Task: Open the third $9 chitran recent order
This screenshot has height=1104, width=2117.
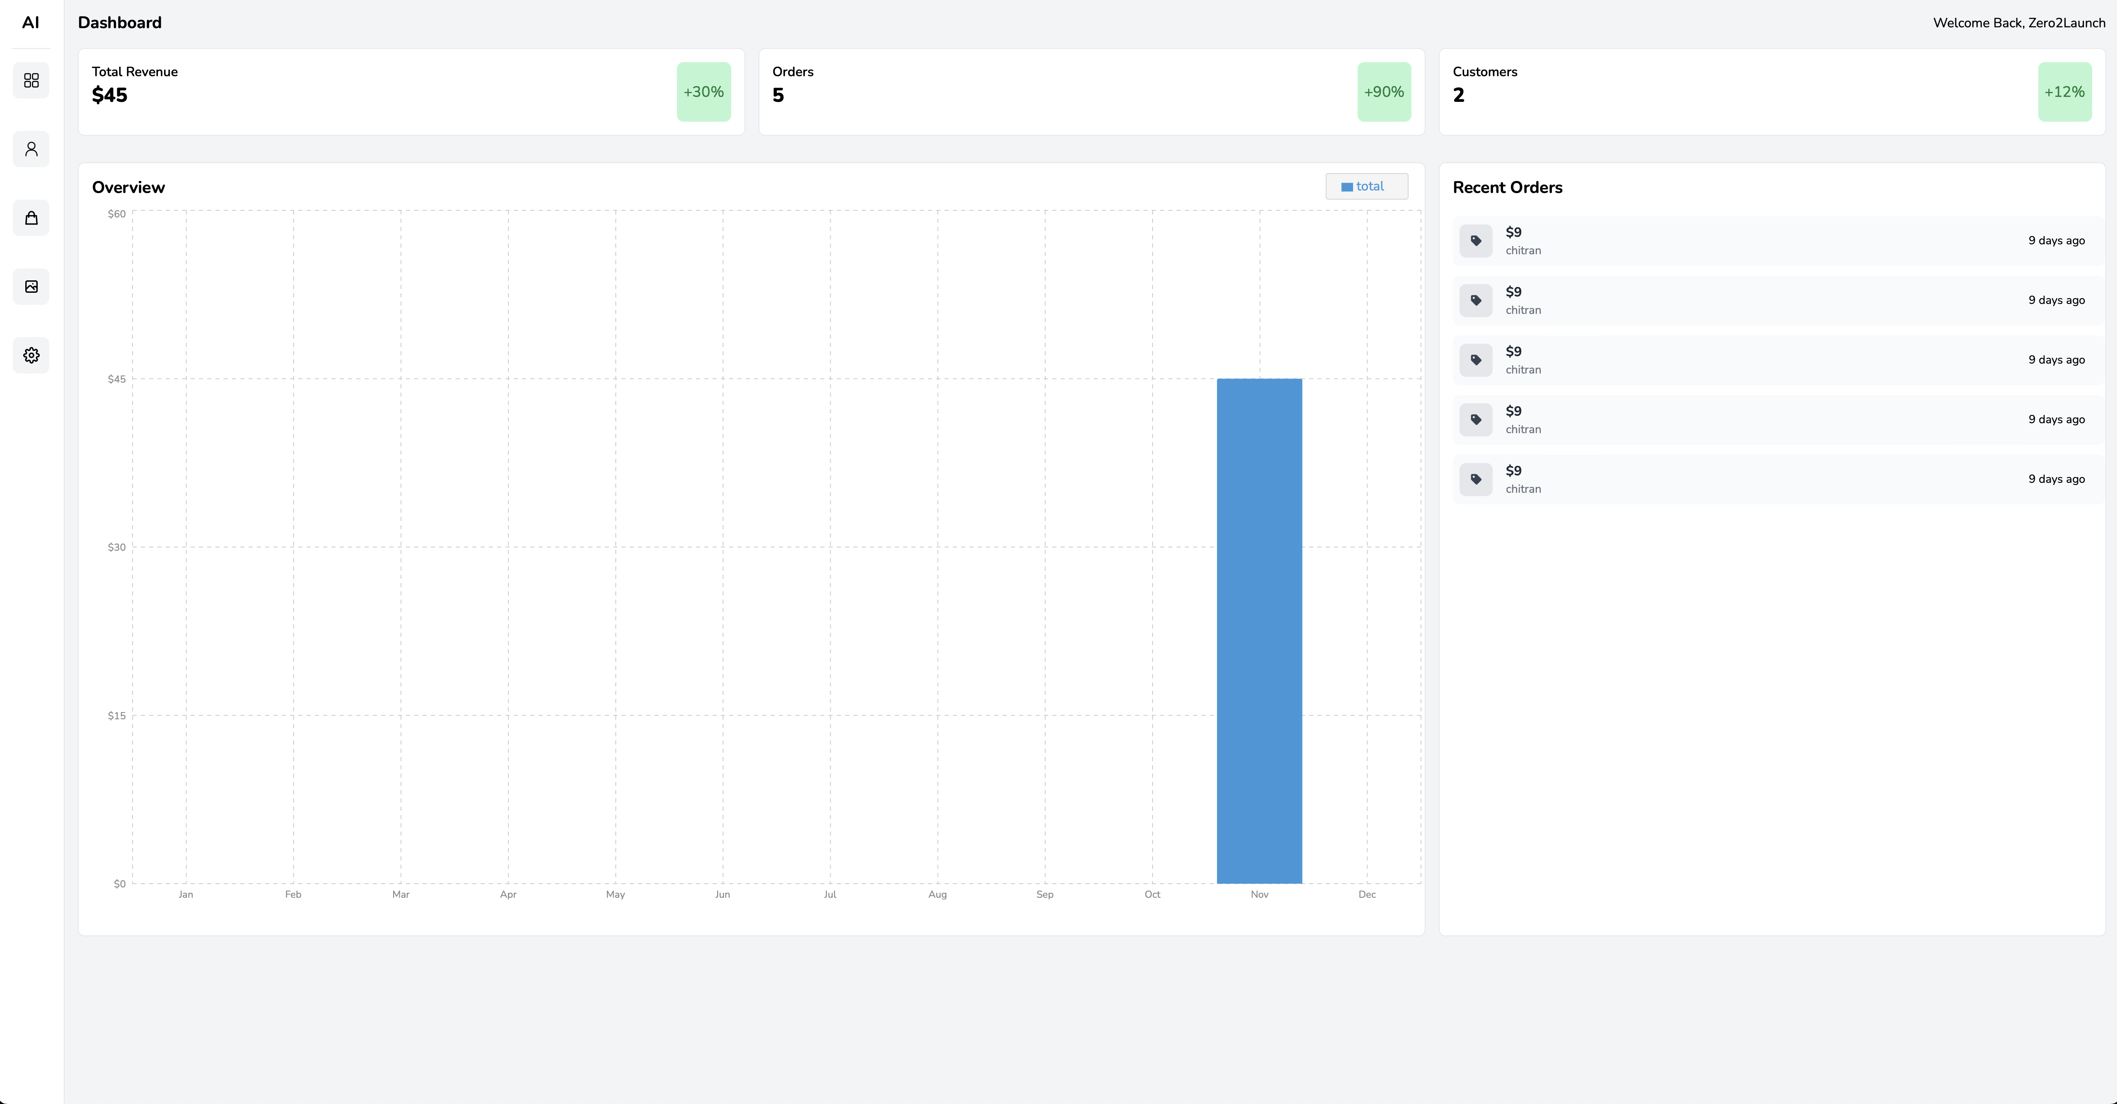Action: [x=1775, y=360]
